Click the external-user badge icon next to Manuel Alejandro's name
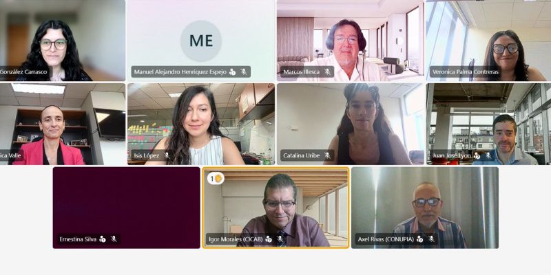The width and height of the screenshot is (551, 275). point(232,72)
